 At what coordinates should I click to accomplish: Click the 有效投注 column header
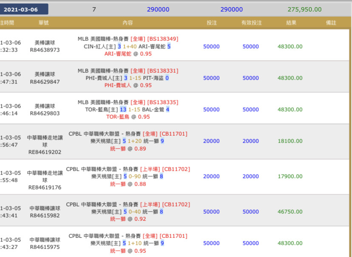(251, 23)
